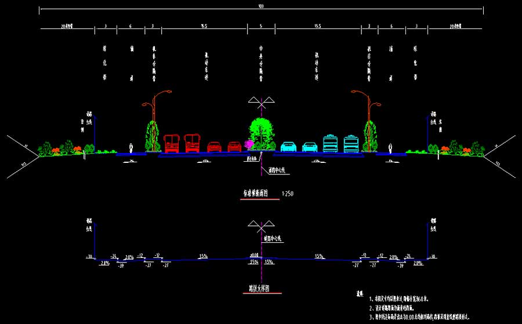Select the right -39 elevation label

[x=401, y=266]
